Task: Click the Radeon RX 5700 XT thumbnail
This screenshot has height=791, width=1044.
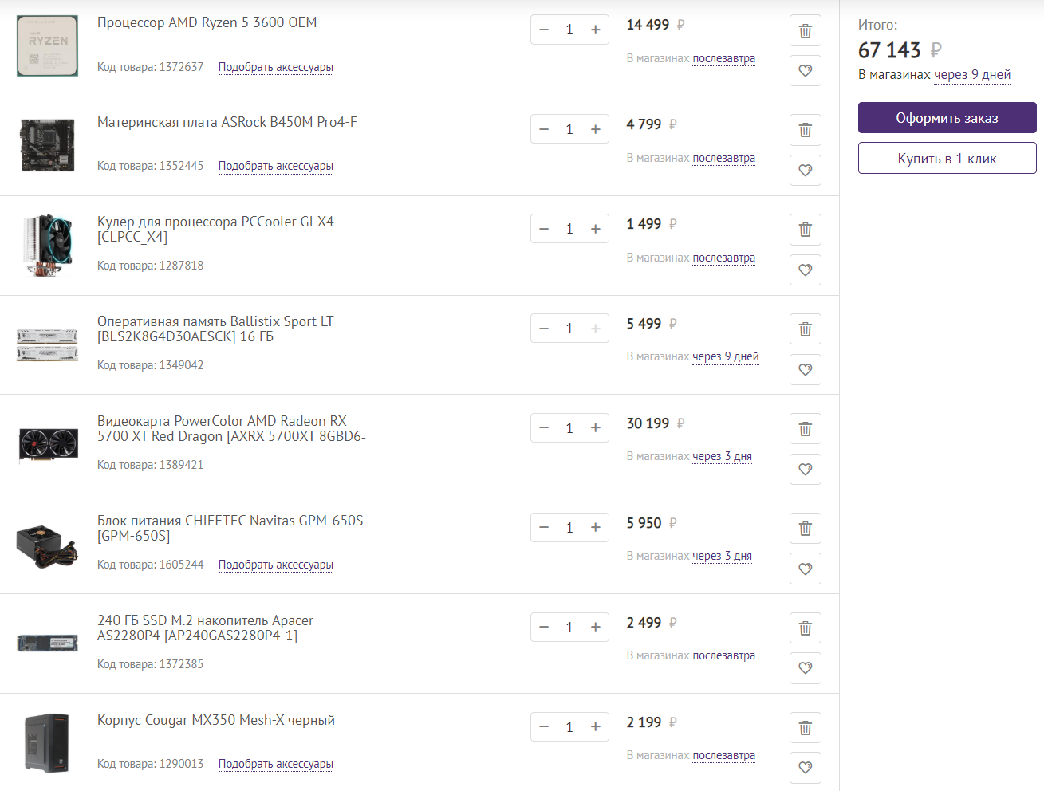Action: coord(48,444)
